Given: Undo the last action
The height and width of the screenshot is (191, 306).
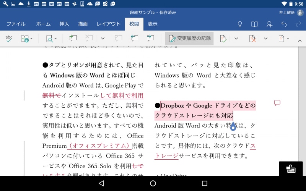Looking at the screenshot, I should tap(284, 24).
